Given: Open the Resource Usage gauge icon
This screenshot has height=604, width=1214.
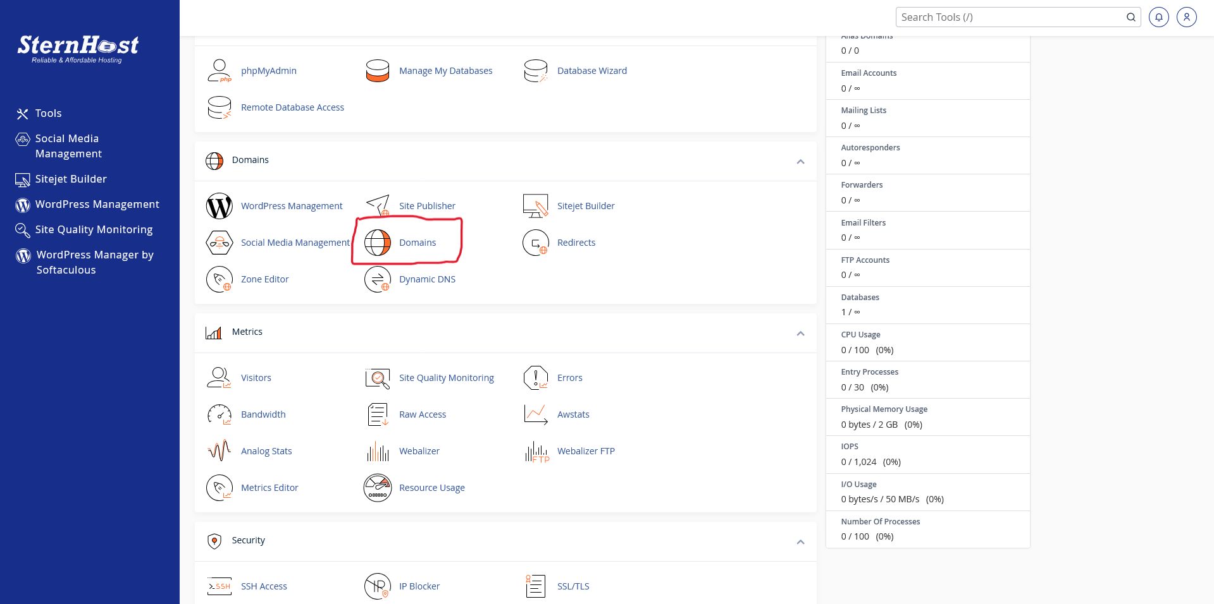Looking at the screenshot, I should [x=378, y=488].
